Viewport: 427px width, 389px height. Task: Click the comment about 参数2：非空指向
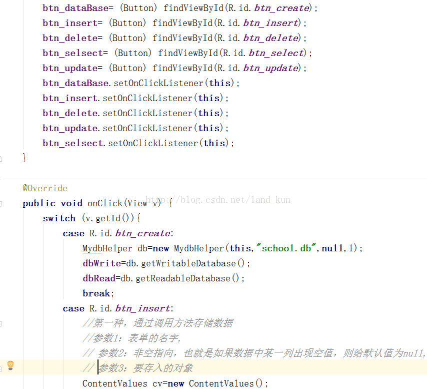click(254, 353)
